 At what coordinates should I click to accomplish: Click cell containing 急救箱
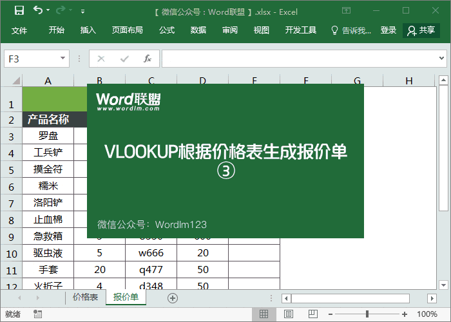48,236
